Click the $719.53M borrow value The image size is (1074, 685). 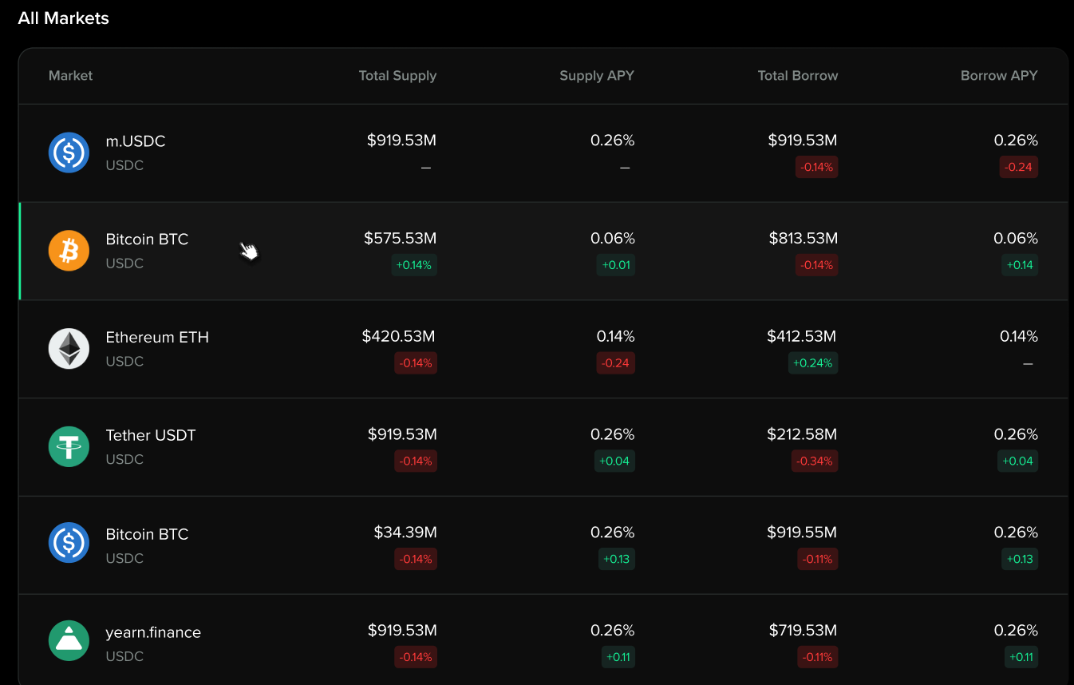click(804, 631)
